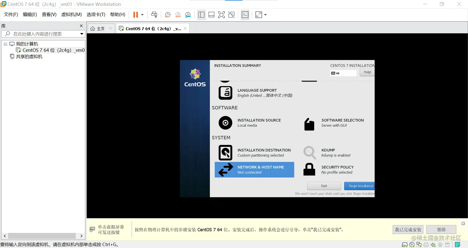Click the network adapter status bar icon
Image resolution: width=468 pixels, height=248 pixels.
pyautogui.click(x=419, y=245)
